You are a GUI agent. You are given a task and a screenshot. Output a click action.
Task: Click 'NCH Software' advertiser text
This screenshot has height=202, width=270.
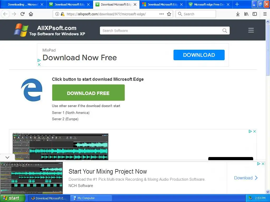(x=81, y=186)
